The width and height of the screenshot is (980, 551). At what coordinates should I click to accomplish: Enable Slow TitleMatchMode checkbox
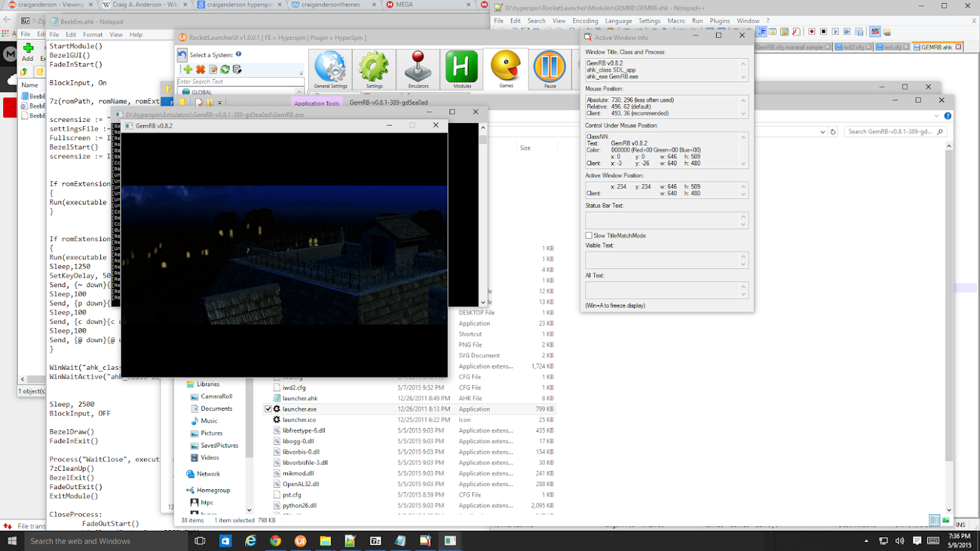[589, 235]
